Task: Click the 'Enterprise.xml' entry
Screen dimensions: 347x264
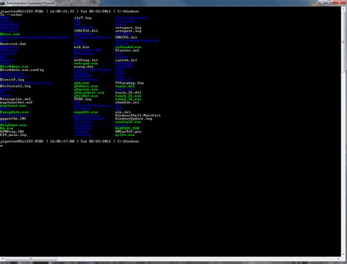Action: coord(15,99)
